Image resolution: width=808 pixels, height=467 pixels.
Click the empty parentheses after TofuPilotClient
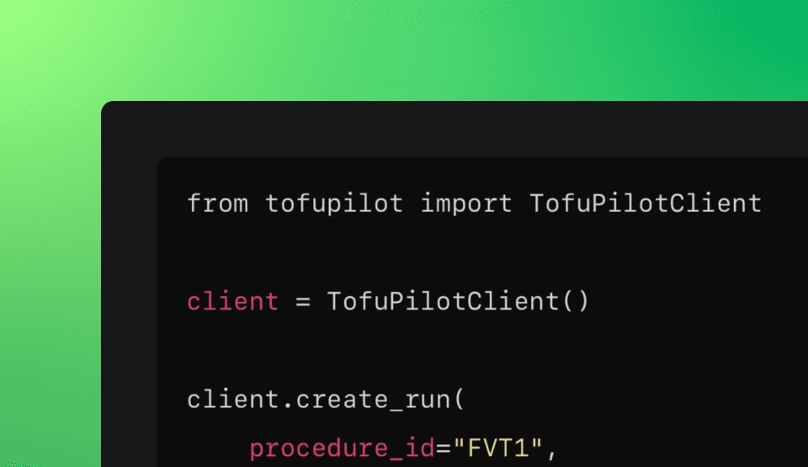(576, 301)
